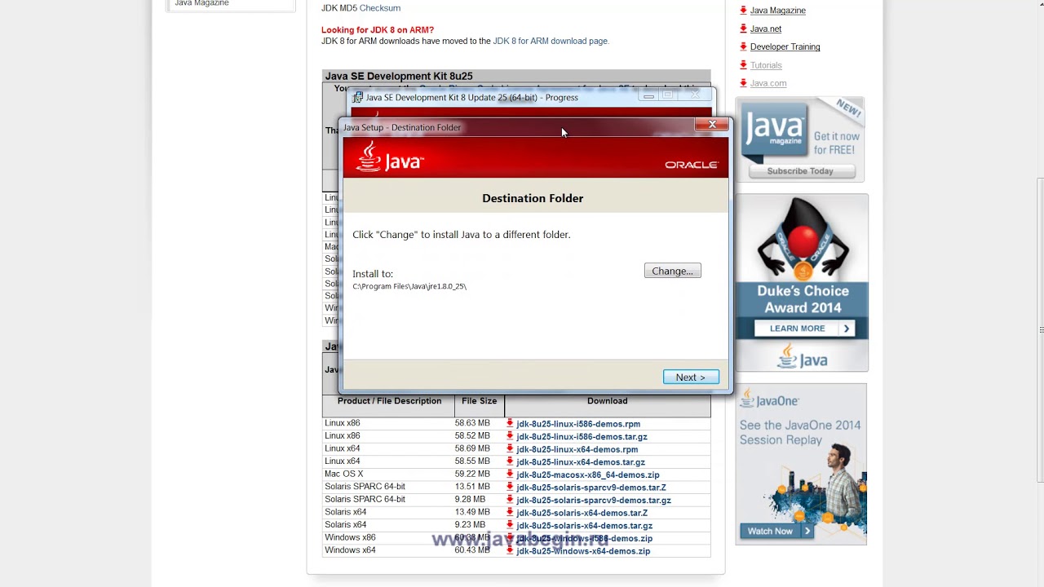Click the download arrow icon for solaris-sparcv9-demos.tar.gz

(510, 501)
